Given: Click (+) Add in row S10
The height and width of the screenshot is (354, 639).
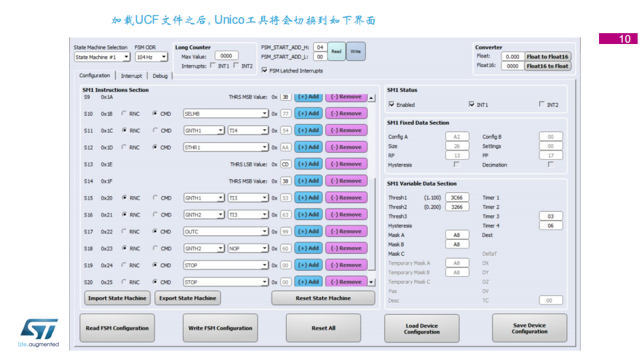Looking at the screenshot, I should 308,114.
